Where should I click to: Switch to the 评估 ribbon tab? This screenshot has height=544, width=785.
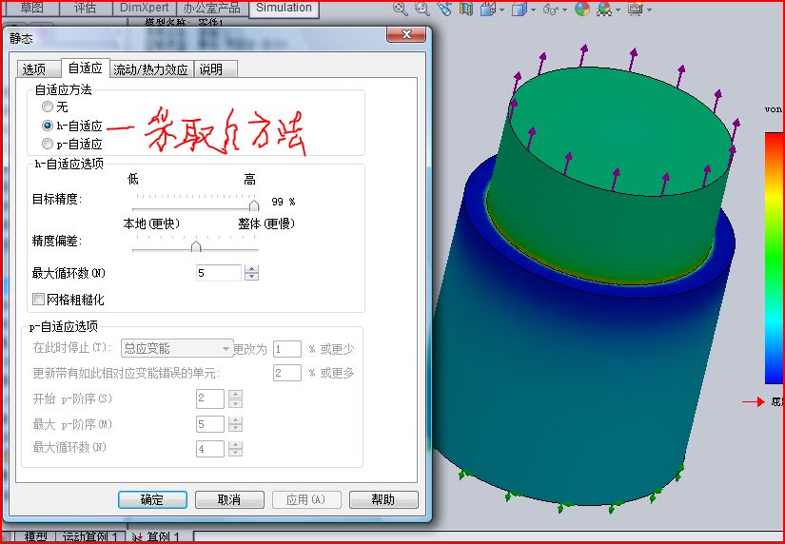coord(85,8)
